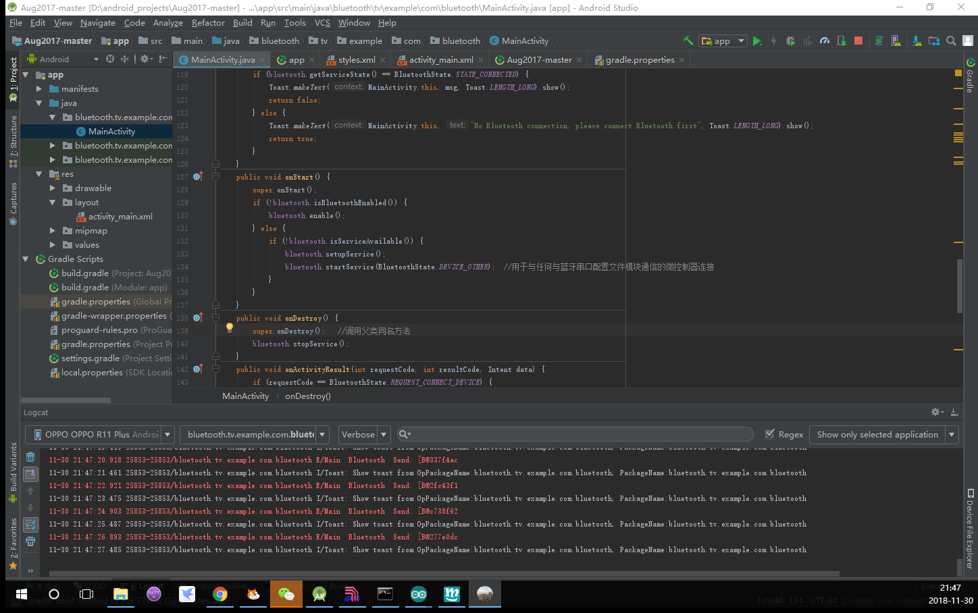The width and height of the screenshot is (978, 613).
Task: Click the intention lightbulb in the editor
Action: coord(230,327)
